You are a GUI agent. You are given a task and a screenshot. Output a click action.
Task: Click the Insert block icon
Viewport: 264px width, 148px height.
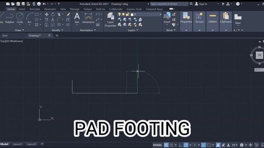pyautogui.click(x=167, y=18)
